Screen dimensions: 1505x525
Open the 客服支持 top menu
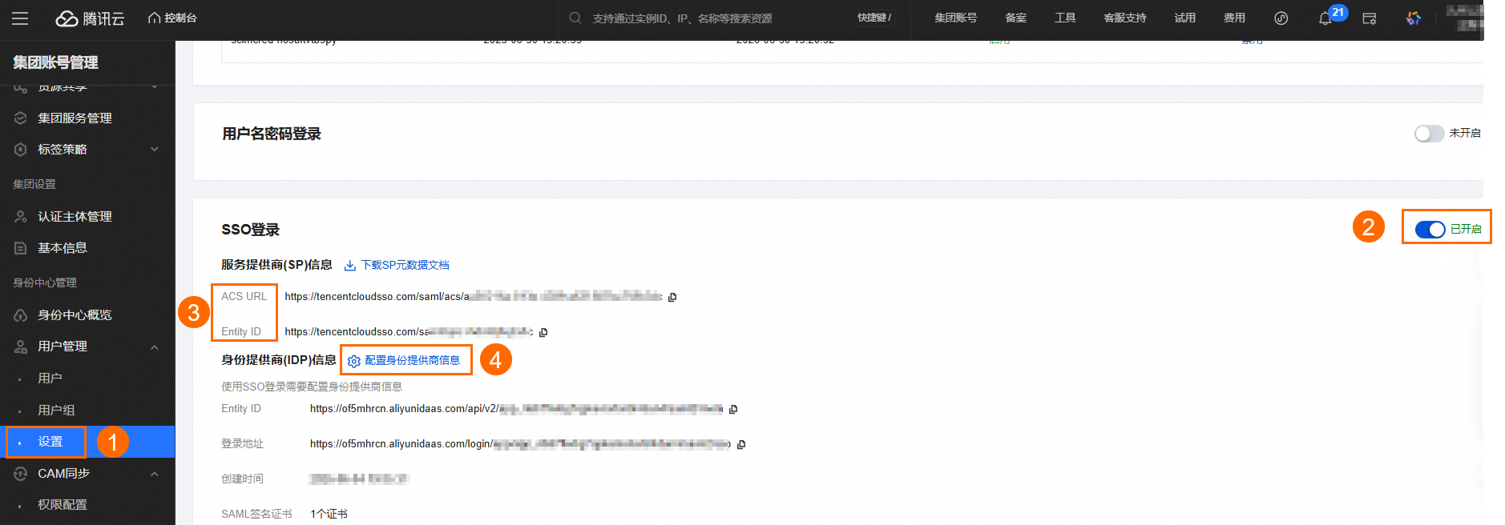pos(1125,18)
